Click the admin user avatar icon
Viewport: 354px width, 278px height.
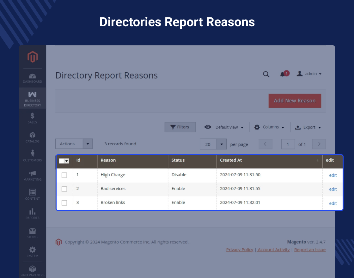[x=300, y=74]
